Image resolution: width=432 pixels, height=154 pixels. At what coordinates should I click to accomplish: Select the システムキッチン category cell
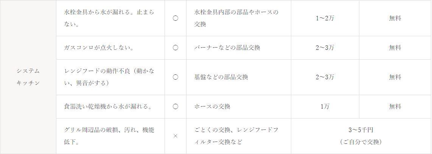click(x=28, y=77)
